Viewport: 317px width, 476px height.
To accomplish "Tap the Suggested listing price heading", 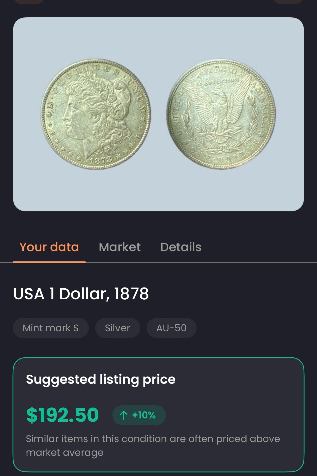I will click(101, 379).
